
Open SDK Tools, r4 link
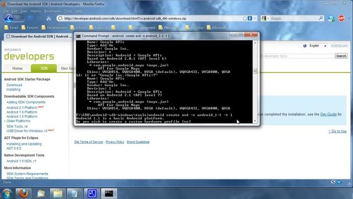coord(17,127)
